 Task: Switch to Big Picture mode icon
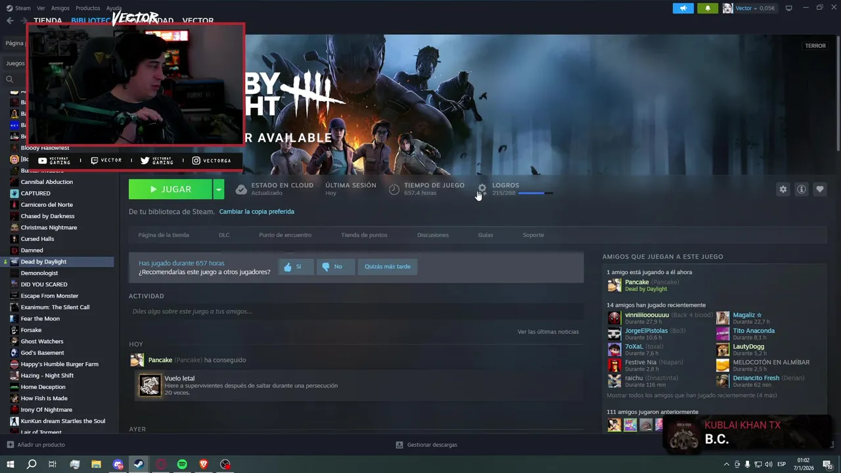(x=788, y=8)
